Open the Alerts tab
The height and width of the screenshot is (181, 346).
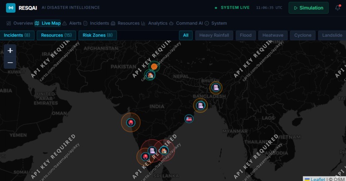[72, 23]
